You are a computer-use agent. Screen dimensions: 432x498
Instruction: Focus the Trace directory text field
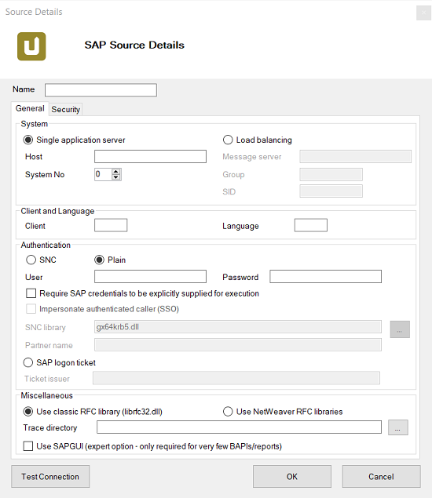pos(240,427)
